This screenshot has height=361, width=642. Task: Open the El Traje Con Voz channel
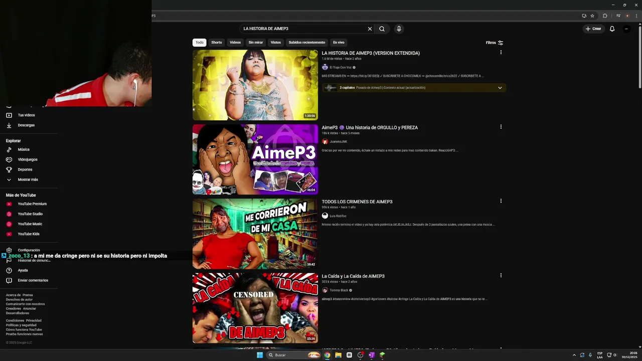point(341,67)
